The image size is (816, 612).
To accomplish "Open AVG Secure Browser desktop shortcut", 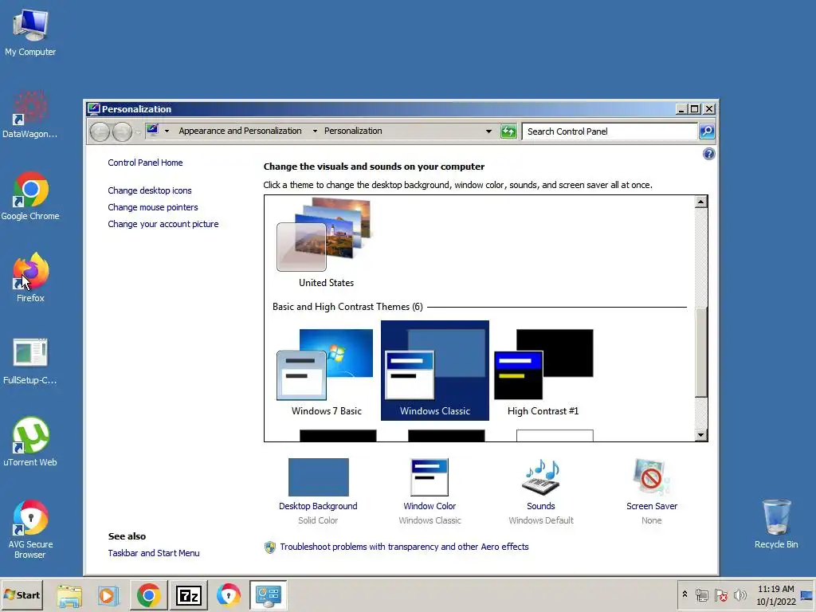I will pyautogui.click(x=30, y=529).
